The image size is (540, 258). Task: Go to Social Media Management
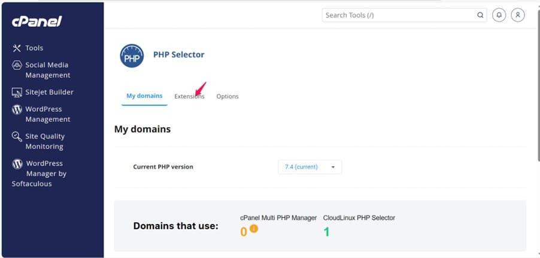click(47, 70)
